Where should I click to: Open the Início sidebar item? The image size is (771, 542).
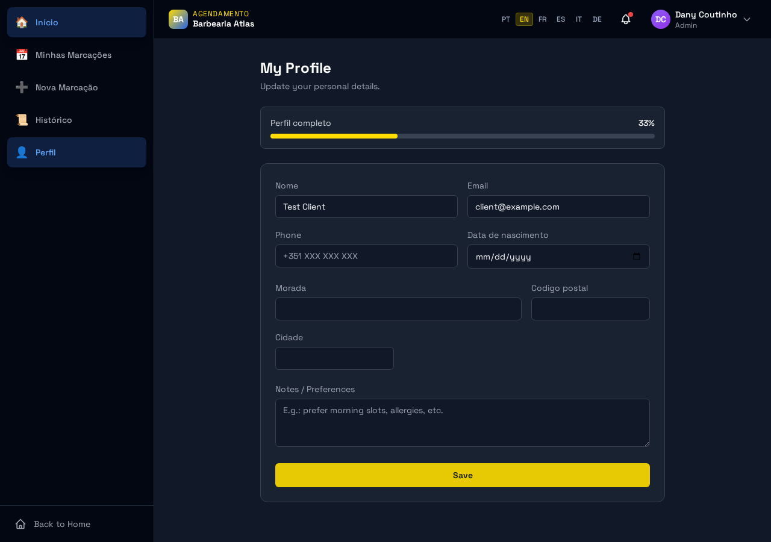point(76,22)
